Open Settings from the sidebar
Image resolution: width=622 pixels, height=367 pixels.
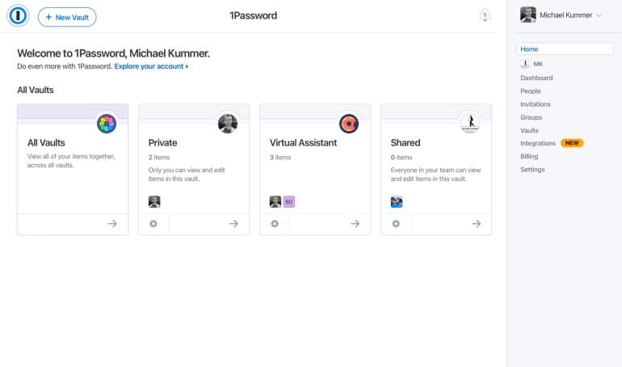[x=532, y=170]
